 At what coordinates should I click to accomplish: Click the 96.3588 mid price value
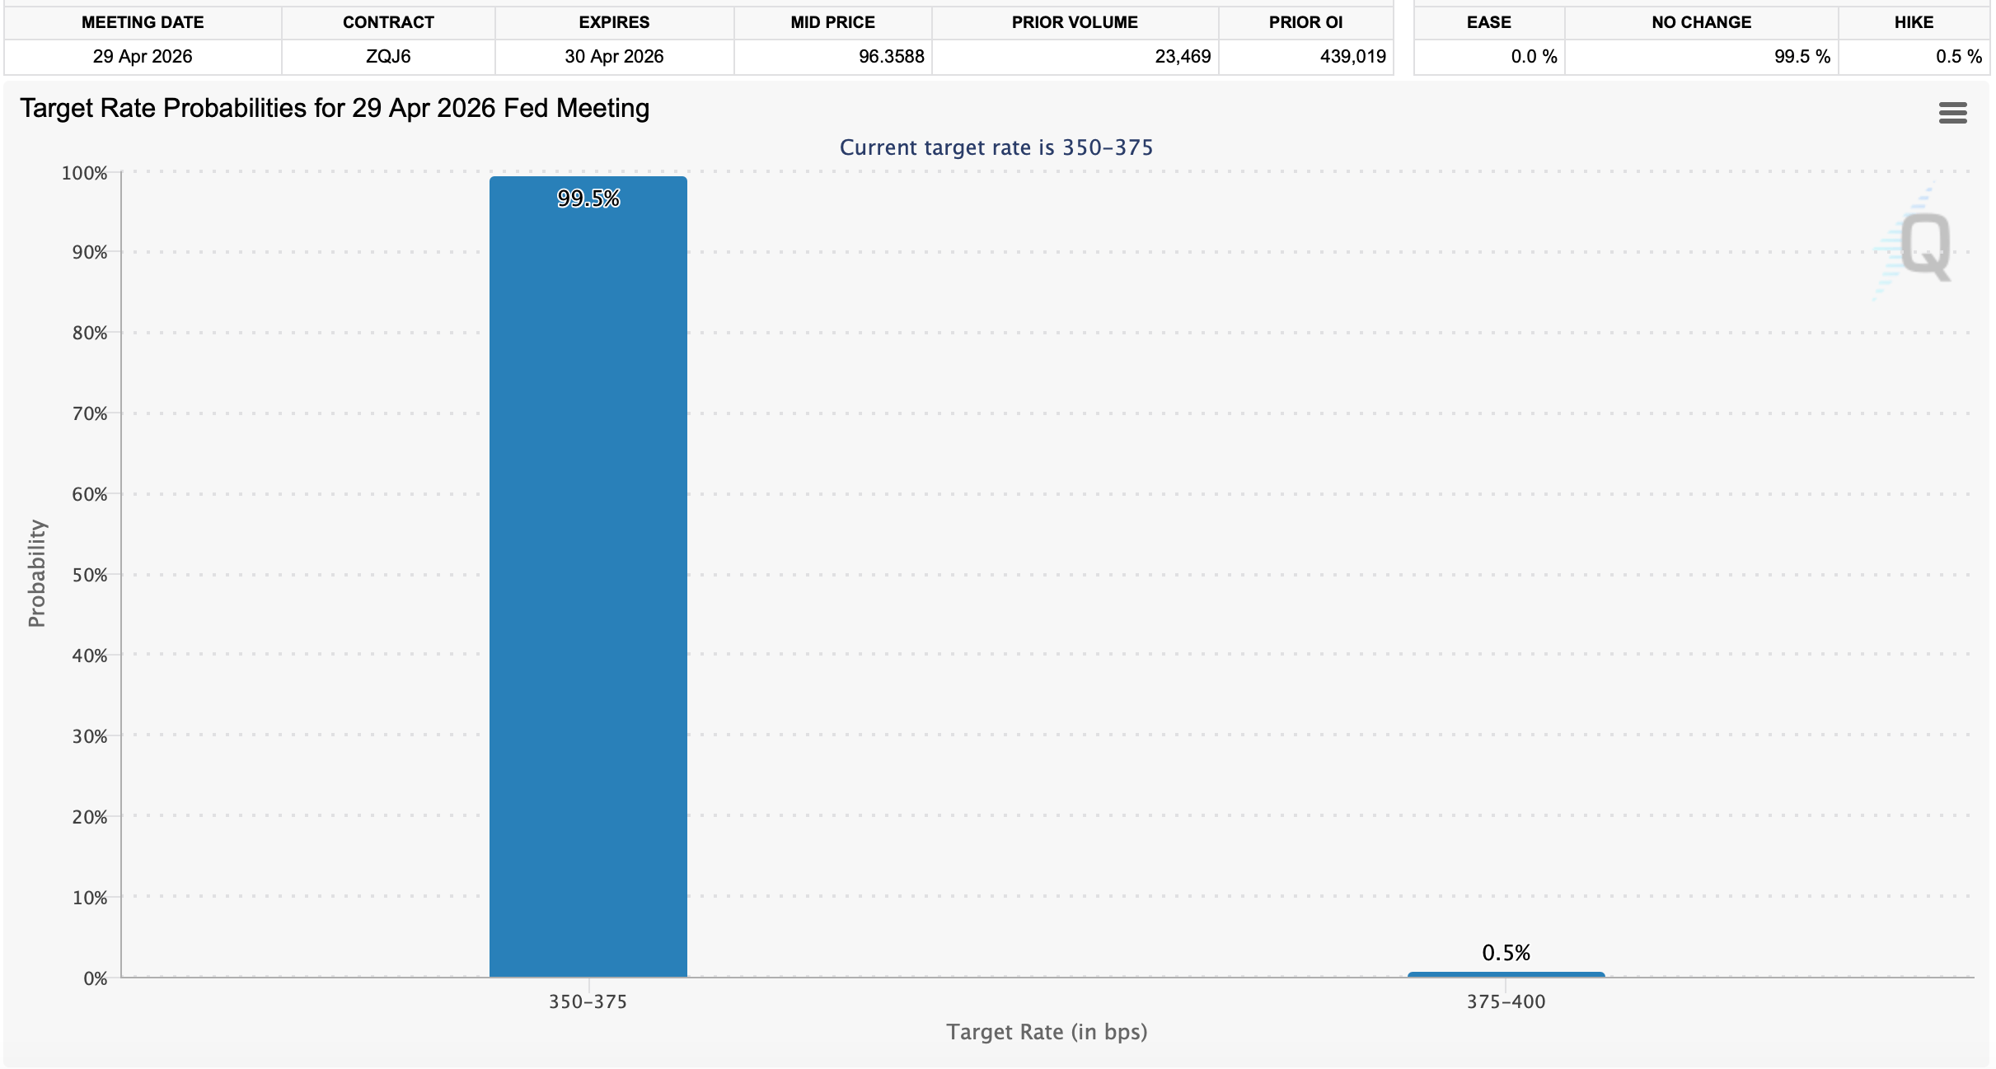click(x=891, y=57)
